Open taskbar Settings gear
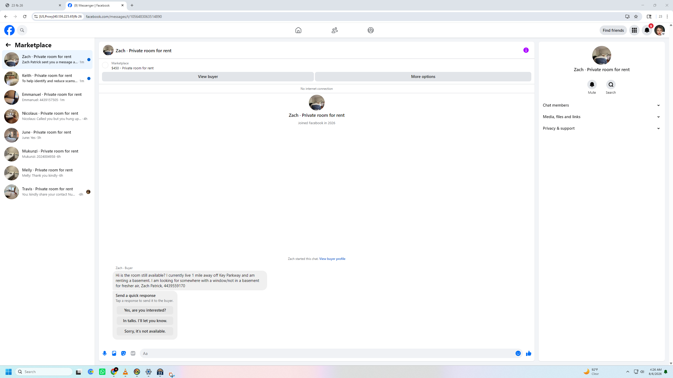This screenshot has width=673, height=378. pos(149,372)
